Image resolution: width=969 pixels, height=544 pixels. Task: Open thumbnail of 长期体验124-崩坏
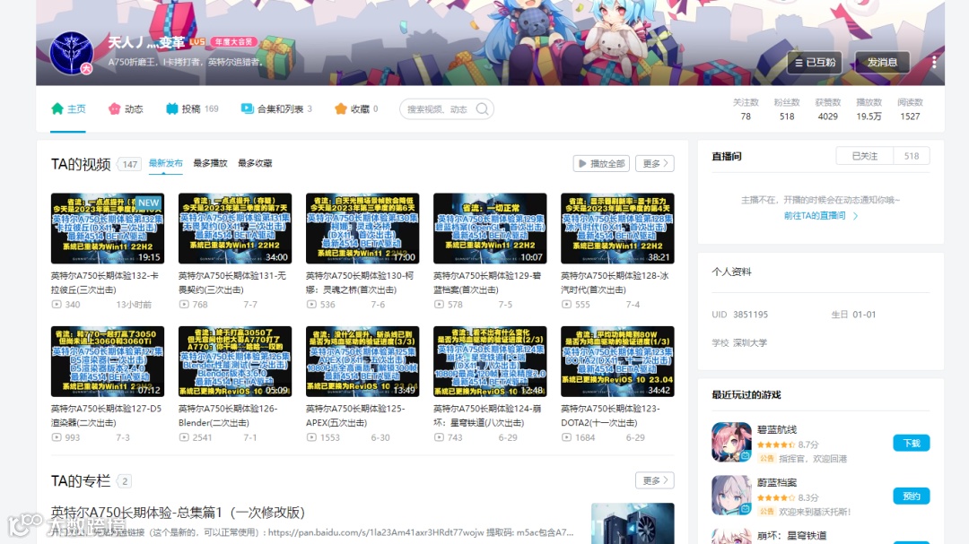[490, 361]
